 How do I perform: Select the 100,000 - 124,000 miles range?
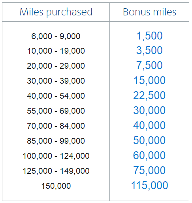coord(56,156)
